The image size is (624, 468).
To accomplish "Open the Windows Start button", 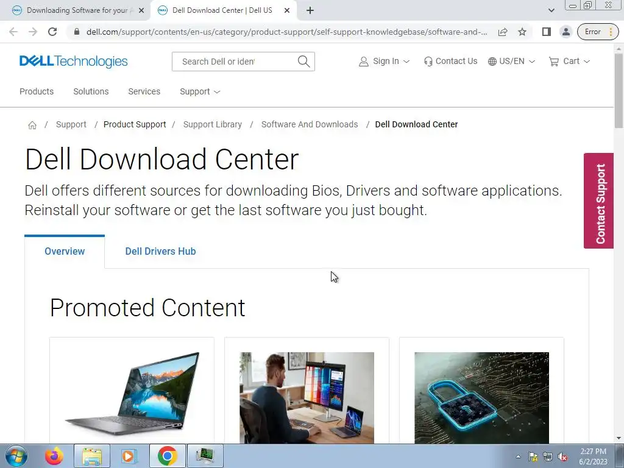I will tap(16, 456).
